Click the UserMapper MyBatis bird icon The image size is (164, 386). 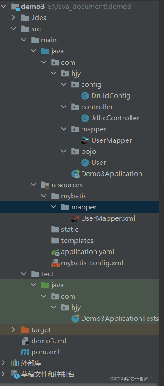(x=85, y=140)
